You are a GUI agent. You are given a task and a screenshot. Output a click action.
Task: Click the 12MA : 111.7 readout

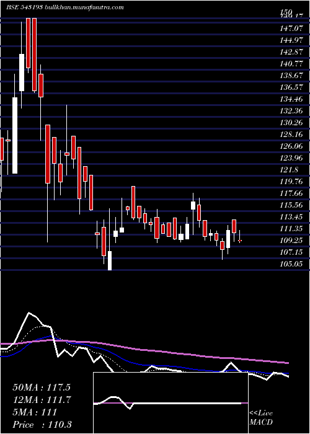click(42, 399)
